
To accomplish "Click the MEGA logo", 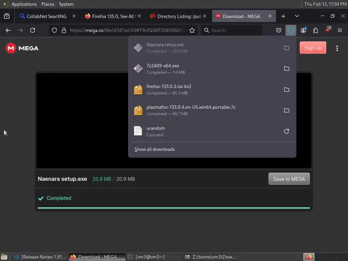I will (x=22, y=48).
